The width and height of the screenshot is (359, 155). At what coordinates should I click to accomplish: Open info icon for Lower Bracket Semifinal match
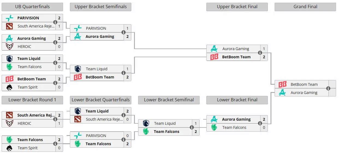point(192,127)
